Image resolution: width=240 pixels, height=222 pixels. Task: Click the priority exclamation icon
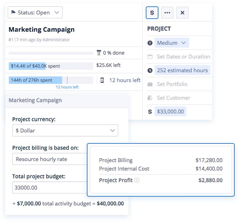pyautogui.click(x=150, y=43)
